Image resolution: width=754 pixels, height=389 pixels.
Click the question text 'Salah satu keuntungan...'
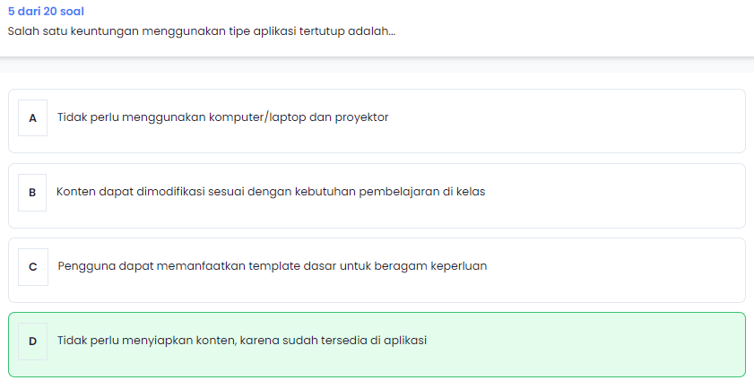tap(202, 31)
